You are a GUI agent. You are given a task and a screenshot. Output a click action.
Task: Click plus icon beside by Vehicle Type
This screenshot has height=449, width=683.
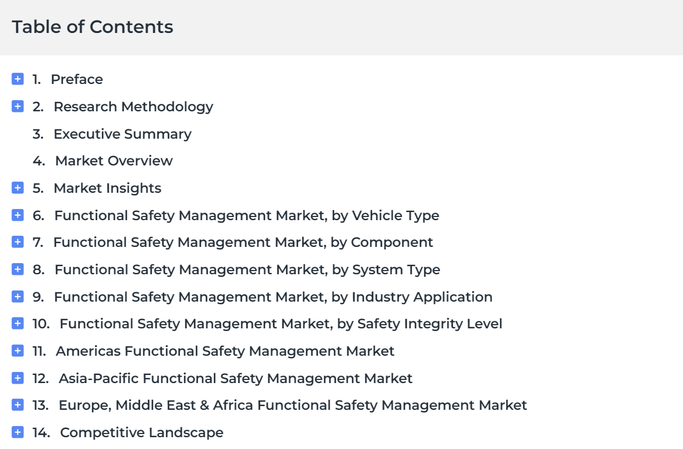point(17,215)
